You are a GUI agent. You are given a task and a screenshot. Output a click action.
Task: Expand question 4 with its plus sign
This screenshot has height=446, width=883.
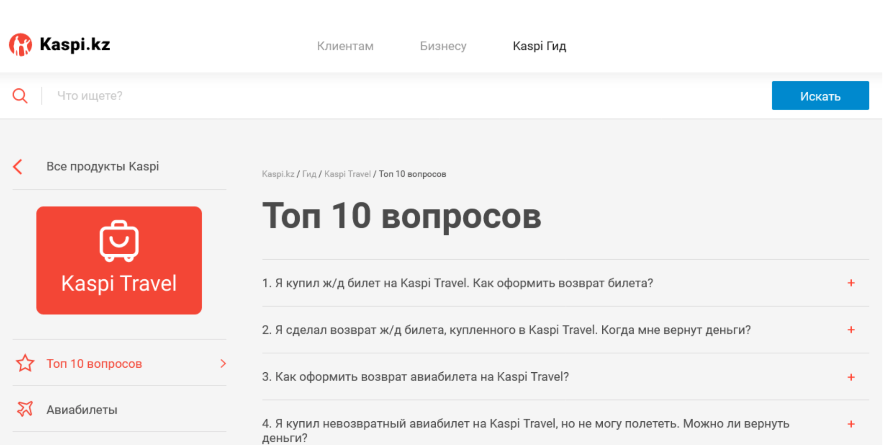(851, 424)
